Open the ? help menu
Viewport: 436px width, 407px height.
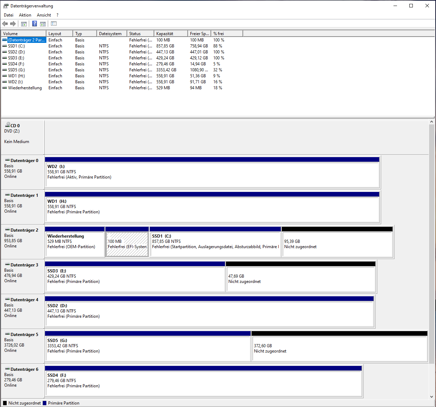click(57, 15)
